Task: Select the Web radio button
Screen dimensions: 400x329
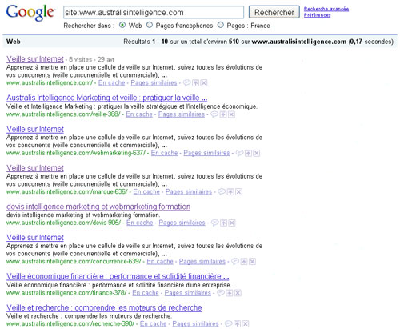Action: pos(122,25)
